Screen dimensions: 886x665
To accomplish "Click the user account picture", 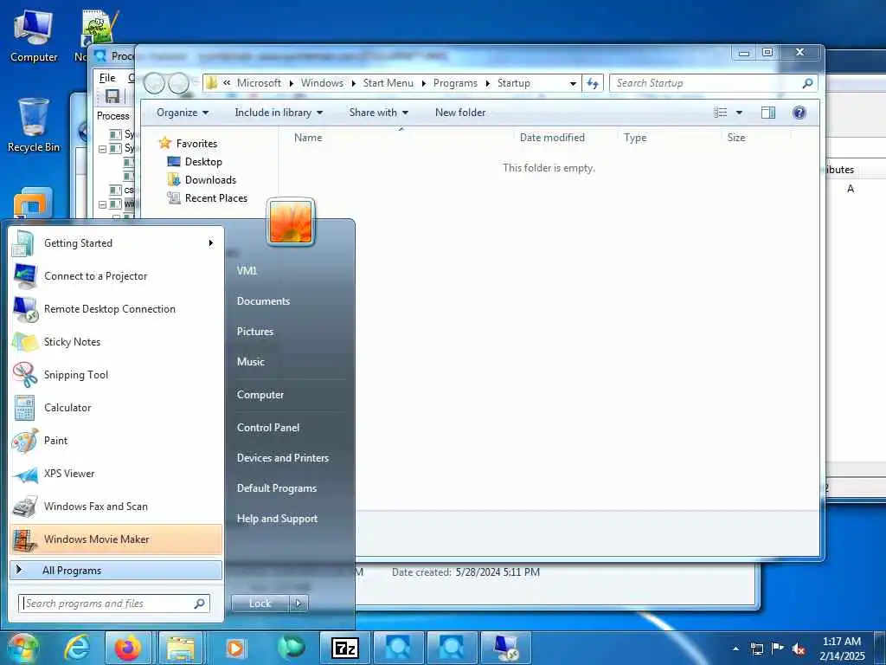I will [291, 223].
